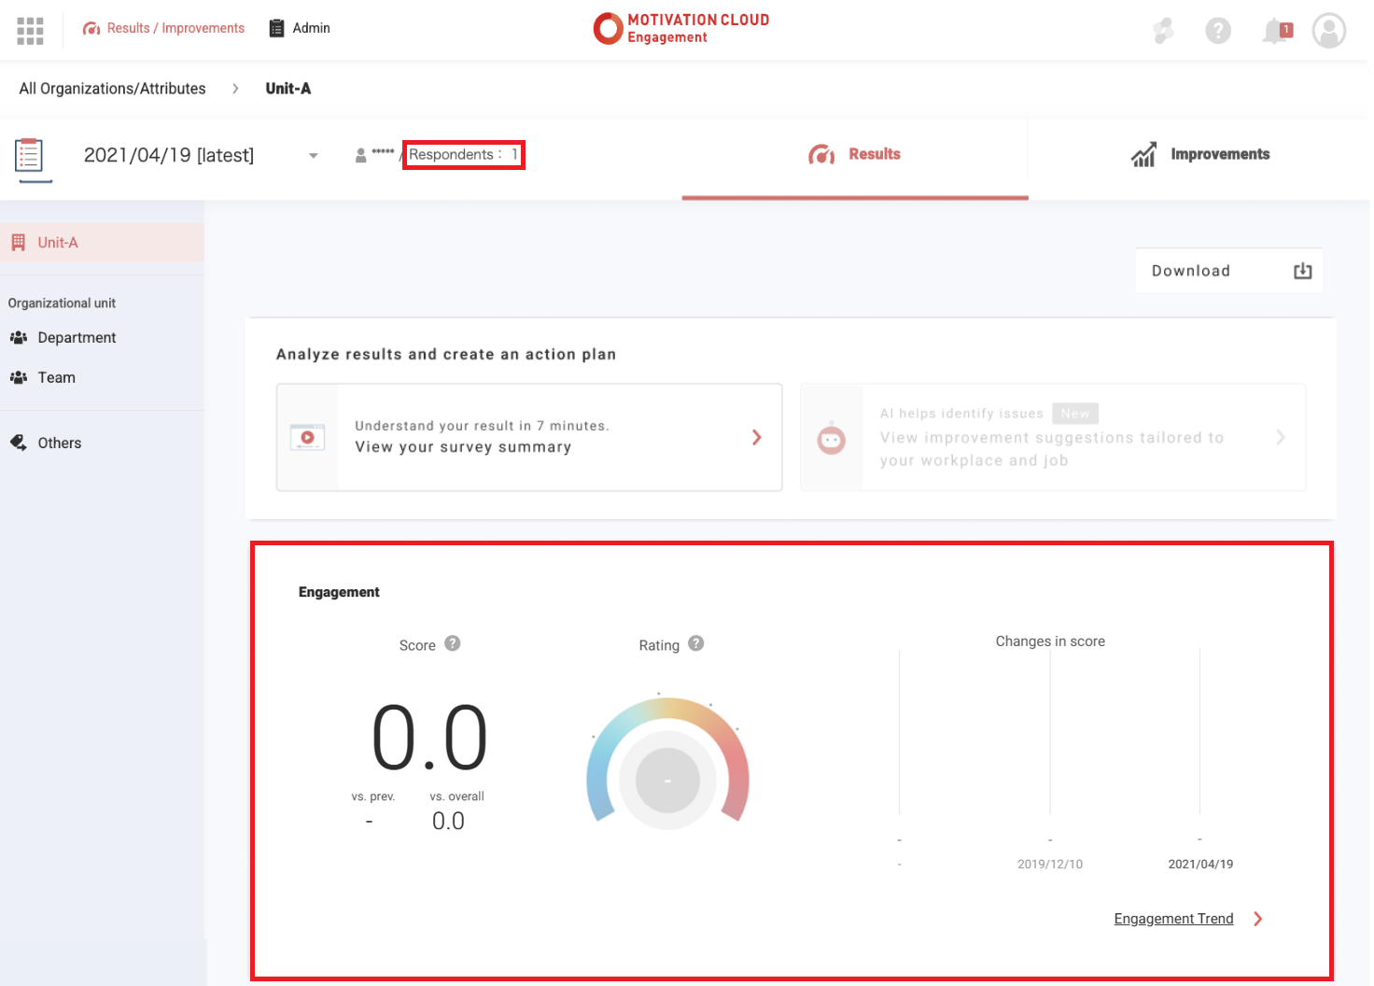Open the Admin menu
The image size is (1374, 986).
click(300, 28)
